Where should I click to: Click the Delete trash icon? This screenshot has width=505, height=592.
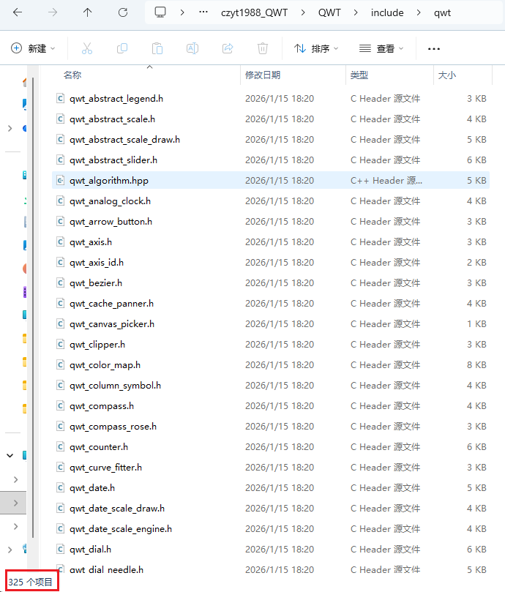[x=263, y=48]
